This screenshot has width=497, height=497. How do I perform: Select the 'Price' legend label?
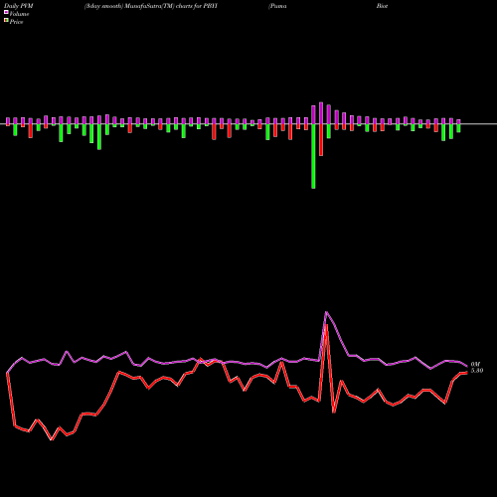(16, 22)
